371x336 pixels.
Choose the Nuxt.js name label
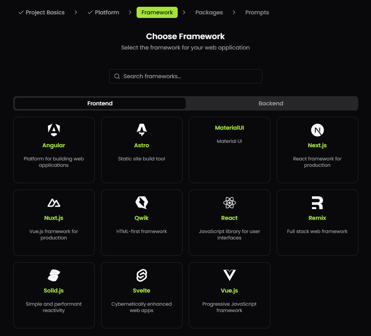[54, 218]
